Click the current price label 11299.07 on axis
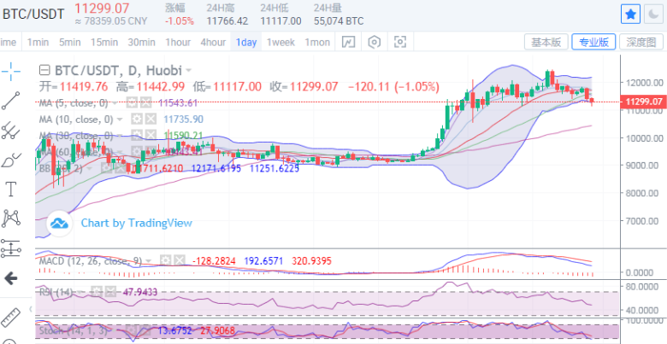The height and width of the screenshot is (344, 667). tap(642, 102)
